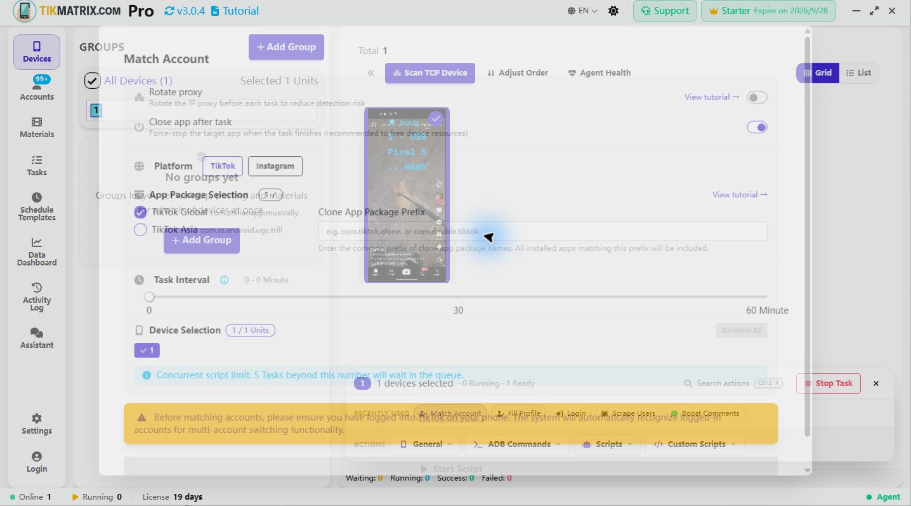This screenshot has width=911, height=506.
Task: Click Add Group below 'No groups yet'
Action: (202, 240)
